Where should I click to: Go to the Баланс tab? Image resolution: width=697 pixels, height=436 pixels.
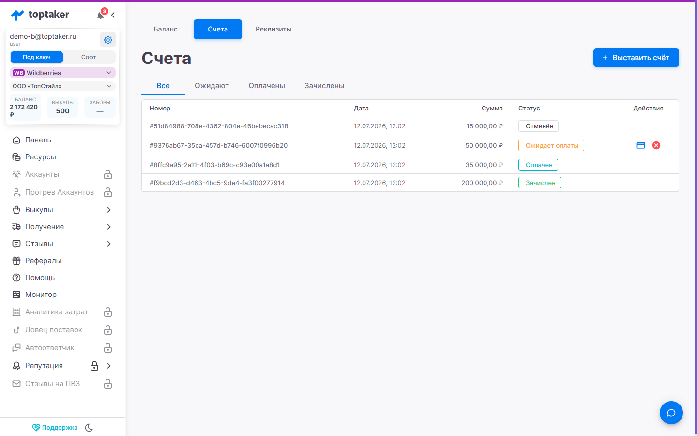(166, 29)
